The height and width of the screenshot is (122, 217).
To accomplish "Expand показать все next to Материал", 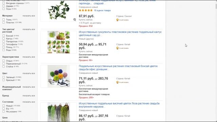I will pos(29,16).
